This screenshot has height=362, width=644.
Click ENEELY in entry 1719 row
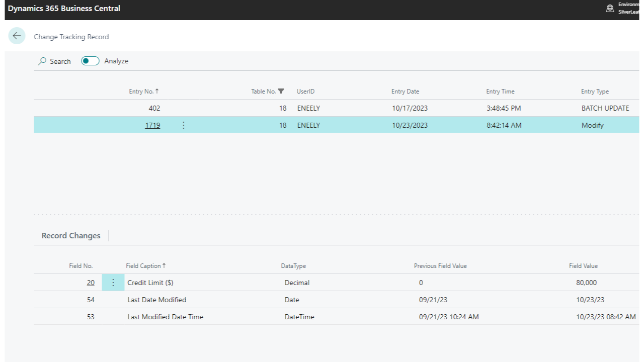[x=308, y=125]
